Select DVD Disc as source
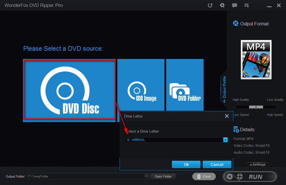 [69, 90]
